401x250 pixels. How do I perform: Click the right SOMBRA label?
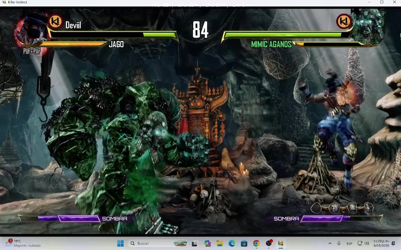point(286,219)
